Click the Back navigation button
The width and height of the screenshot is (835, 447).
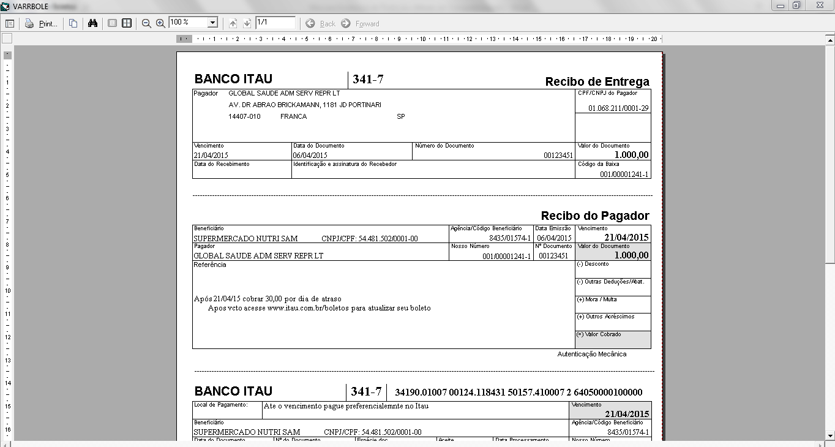pos(321,23)
